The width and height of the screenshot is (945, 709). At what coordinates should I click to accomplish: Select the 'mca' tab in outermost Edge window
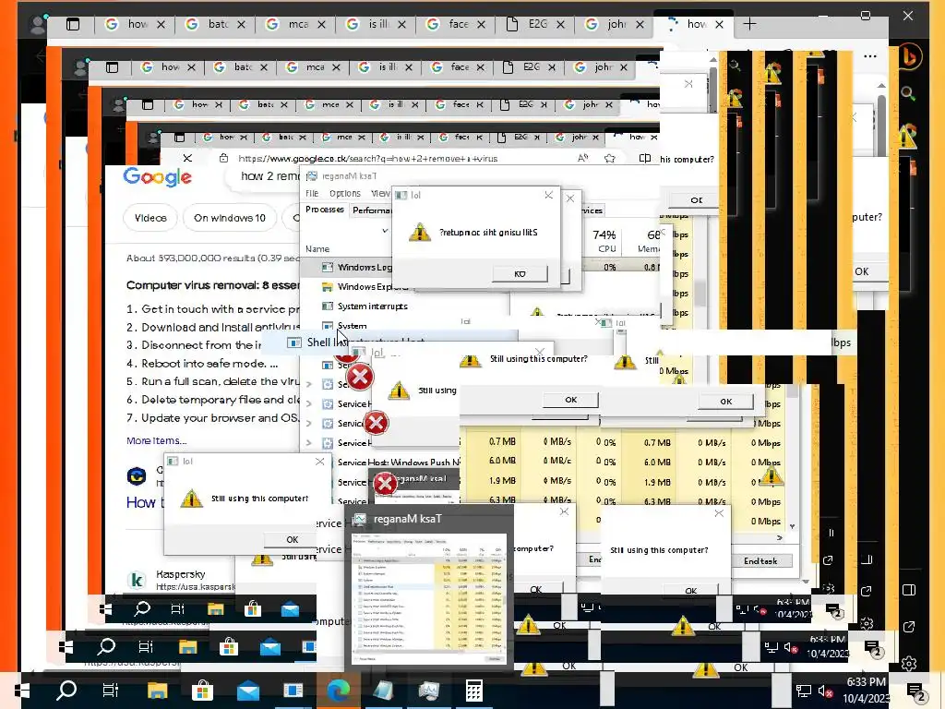(294, 24)
